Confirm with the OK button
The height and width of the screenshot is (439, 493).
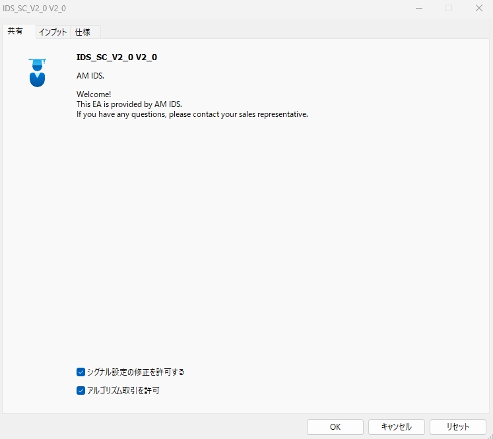(335, 426)
